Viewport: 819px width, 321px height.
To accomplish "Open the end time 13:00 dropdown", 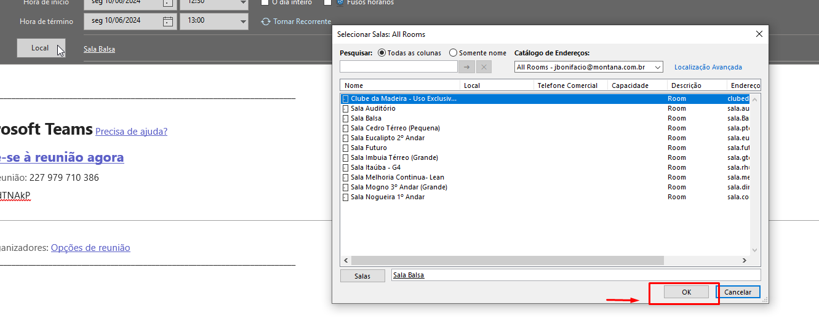I will tap(242, 22).
